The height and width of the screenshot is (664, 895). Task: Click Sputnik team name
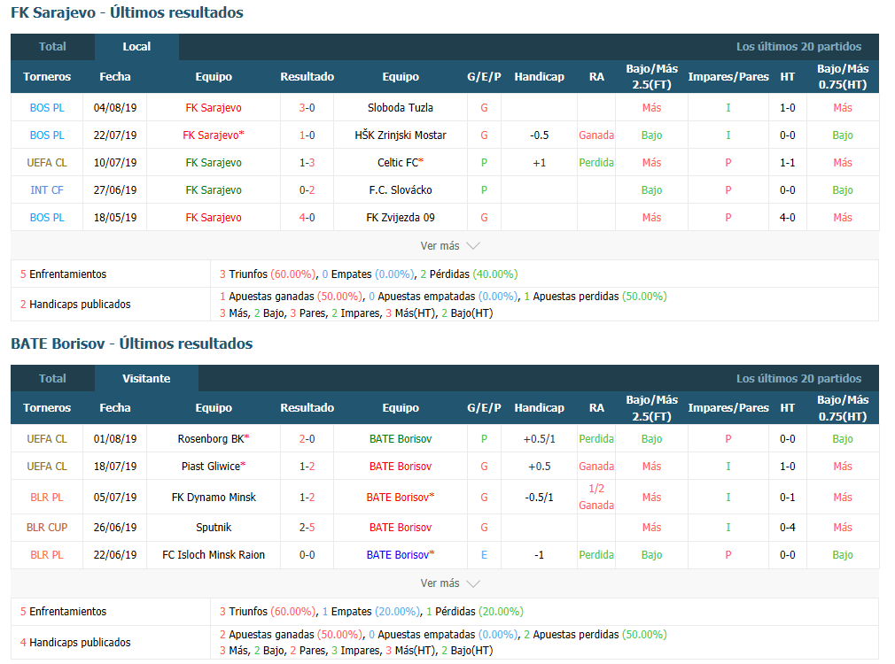point(214,527)
